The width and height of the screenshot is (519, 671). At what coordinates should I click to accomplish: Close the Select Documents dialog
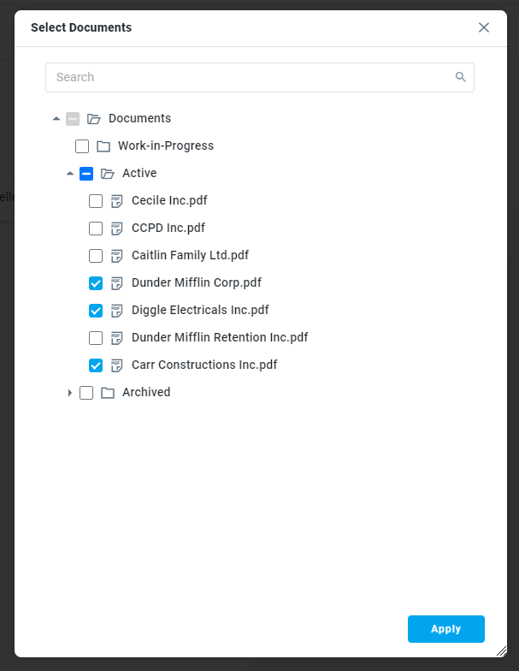click(x=484, y=27)
